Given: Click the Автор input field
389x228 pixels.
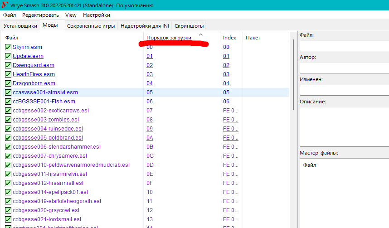Looking at the screenshot, I should click(x=344, y=68).
